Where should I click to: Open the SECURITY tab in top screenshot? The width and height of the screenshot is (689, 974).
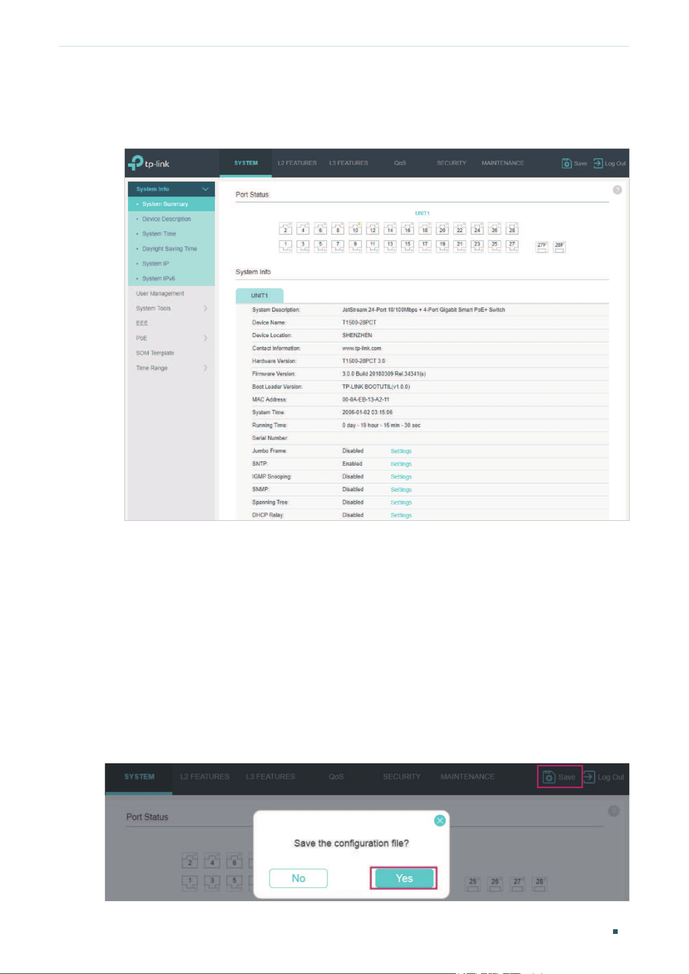[x=451, y=163]
